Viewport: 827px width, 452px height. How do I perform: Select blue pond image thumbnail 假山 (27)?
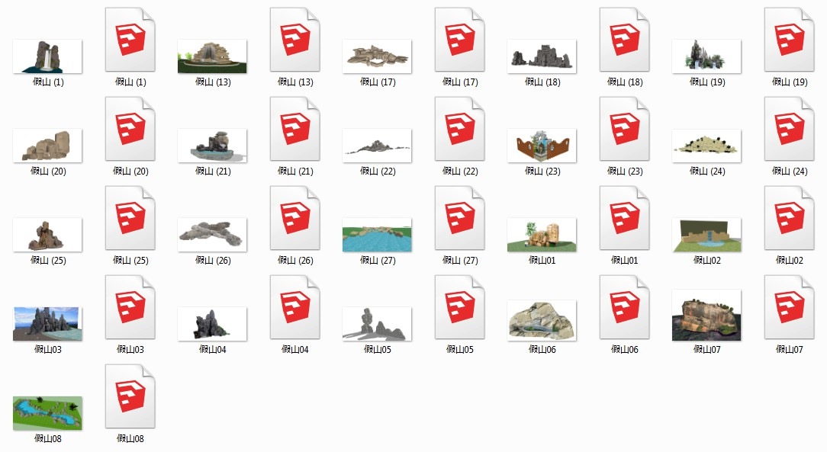(377, 235)
